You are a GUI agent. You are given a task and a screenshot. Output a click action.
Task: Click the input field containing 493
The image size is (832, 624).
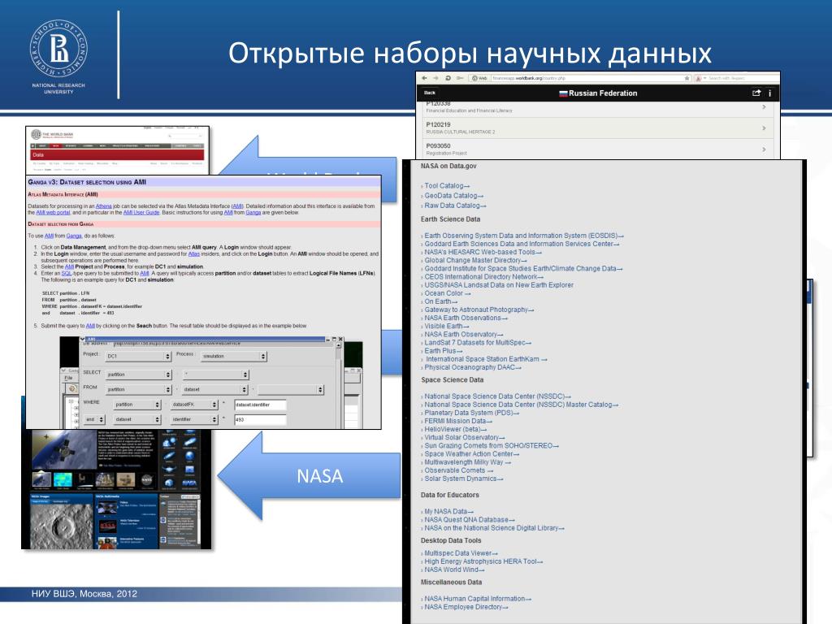click(260, 420)
